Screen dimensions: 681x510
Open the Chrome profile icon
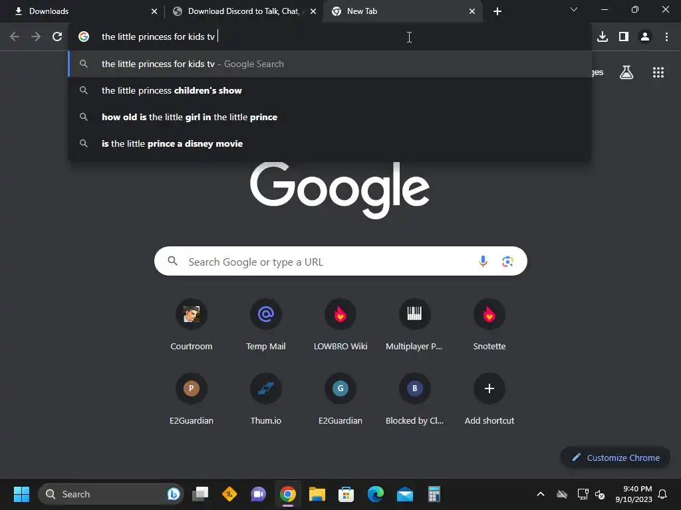click(645, 37)
